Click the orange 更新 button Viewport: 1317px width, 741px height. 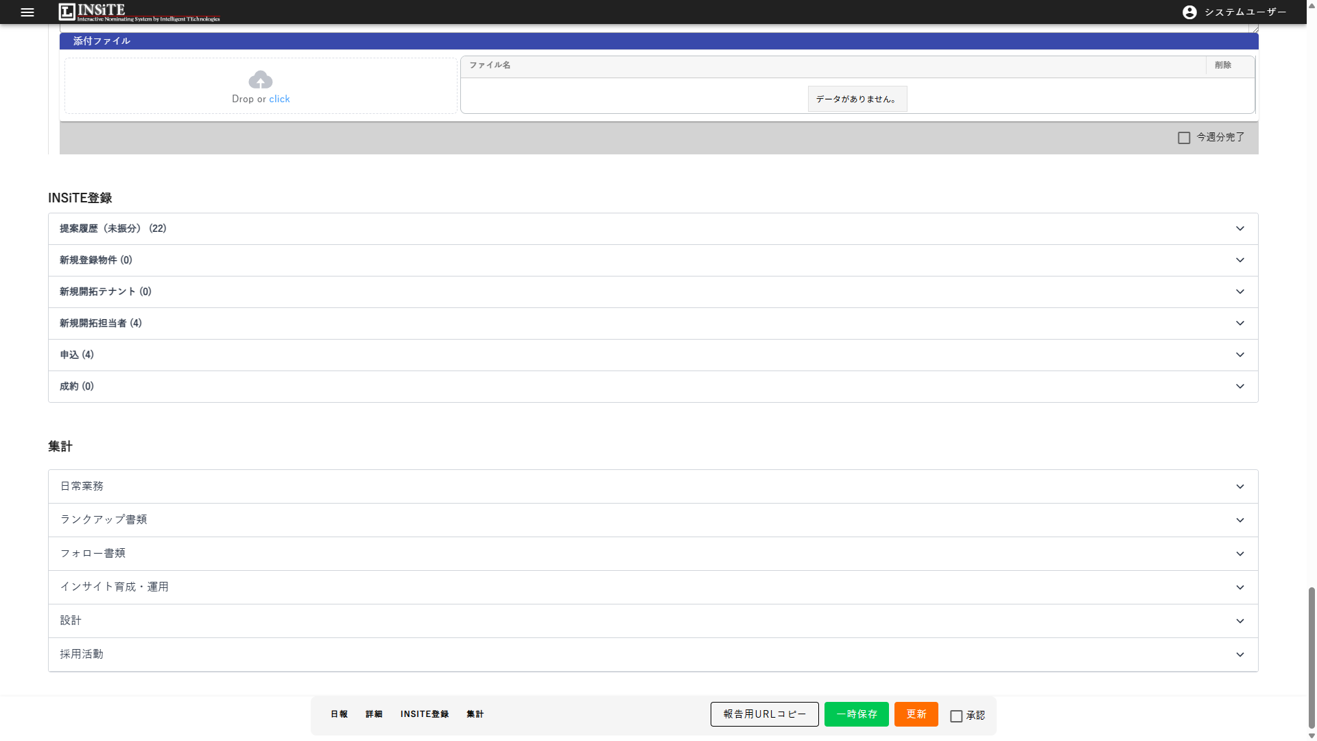pyautogui.click(x=916, y=714)
